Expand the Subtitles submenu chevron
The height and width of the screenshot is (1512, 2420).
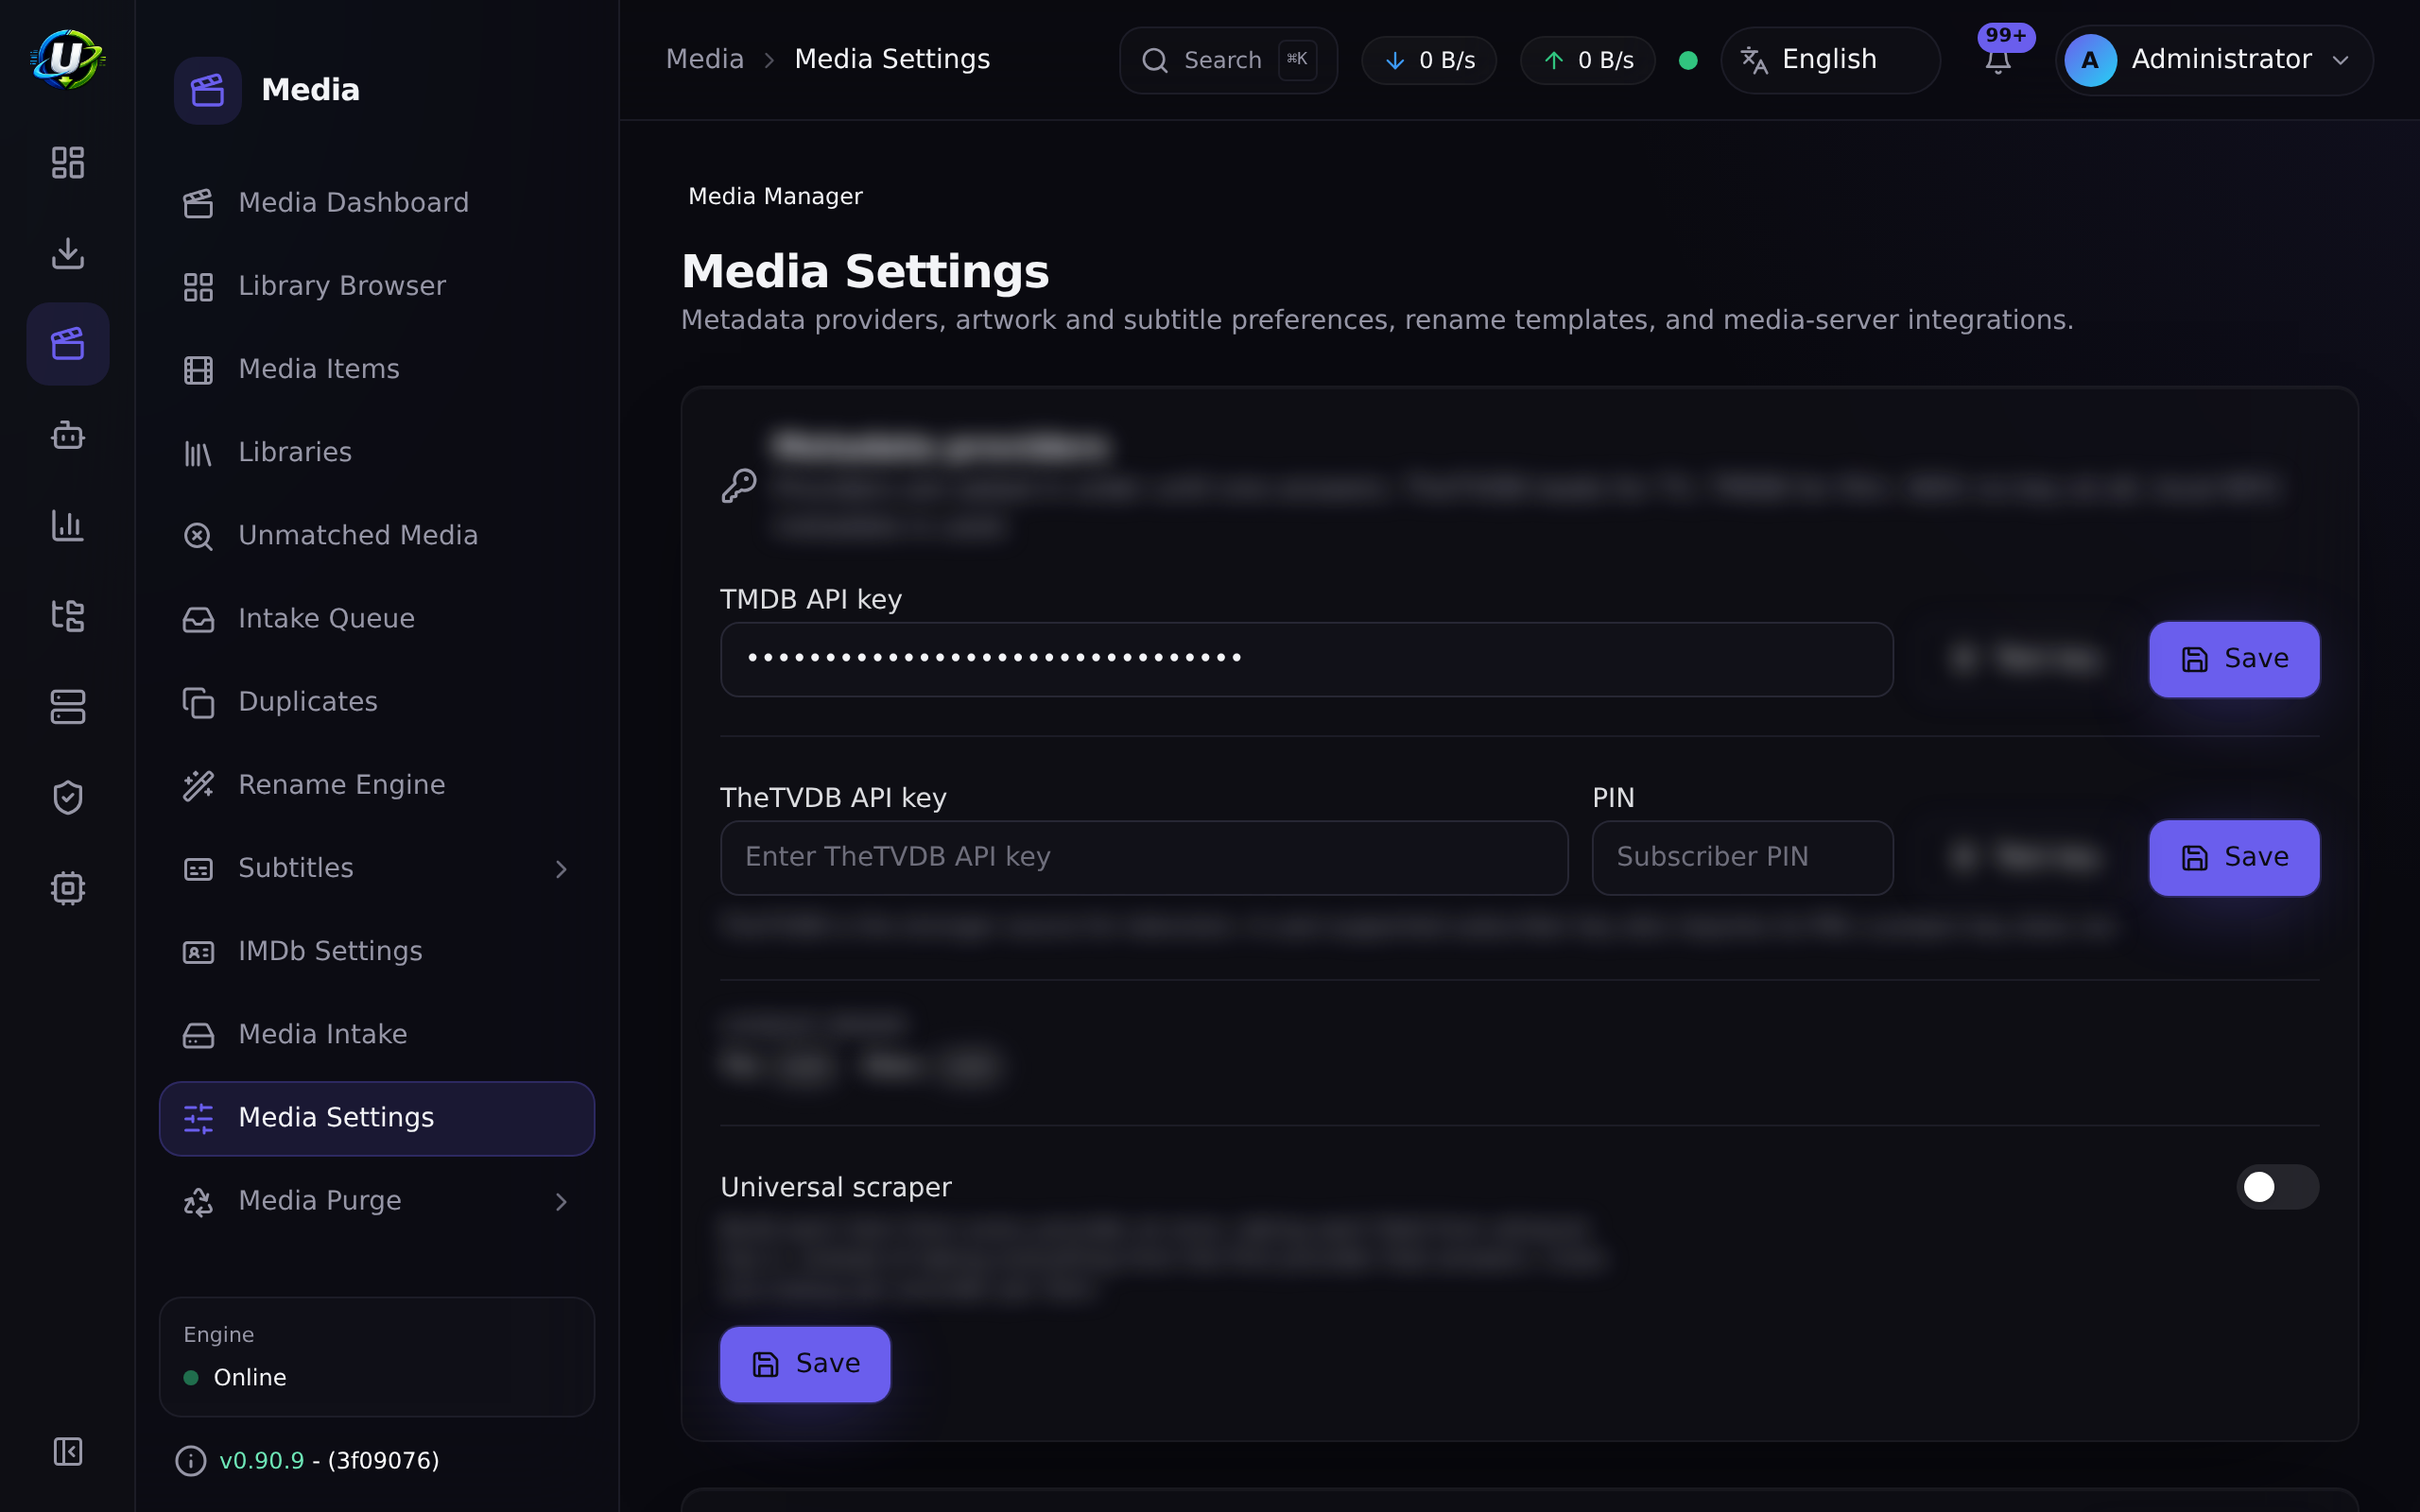tap(561, 869)
